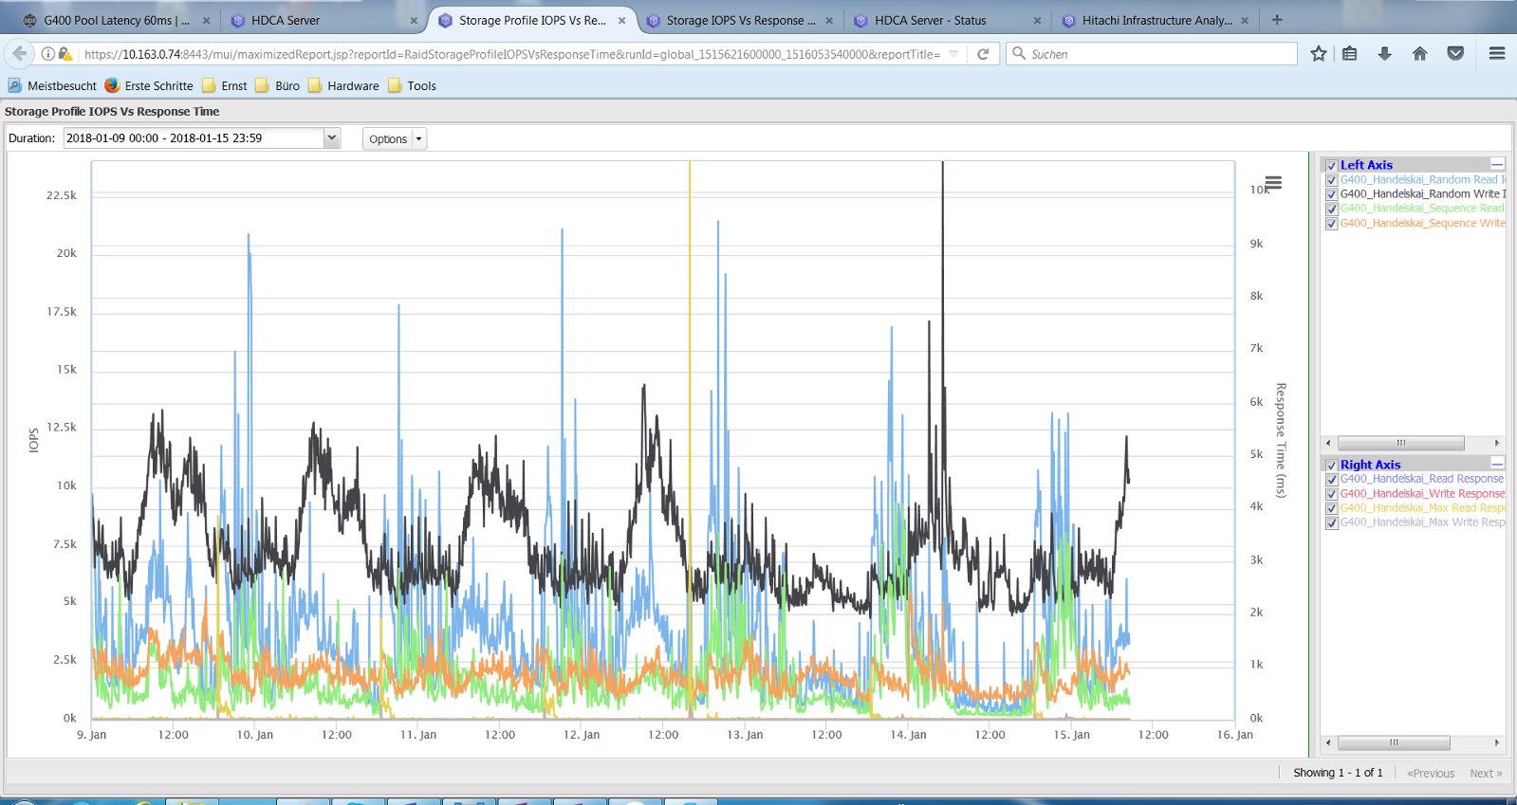Open a new browser tab

click(x=1277, y=20)
